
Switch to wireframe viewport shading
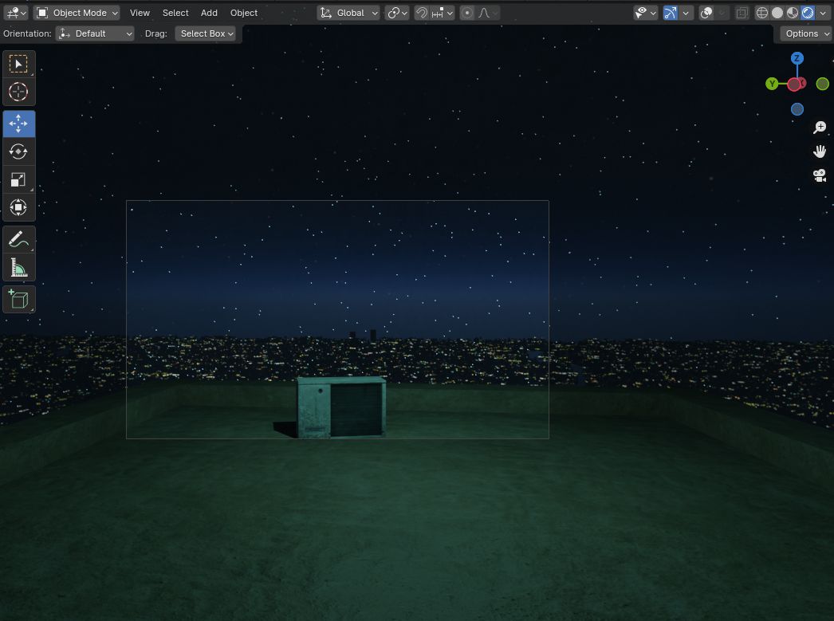[761, 13]
